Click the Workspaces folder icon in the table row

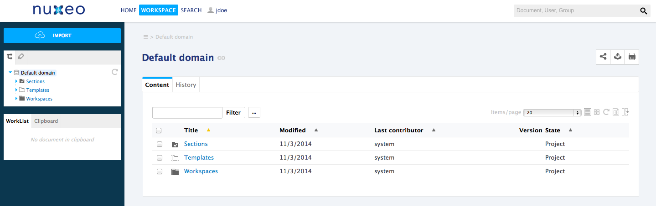175,172
